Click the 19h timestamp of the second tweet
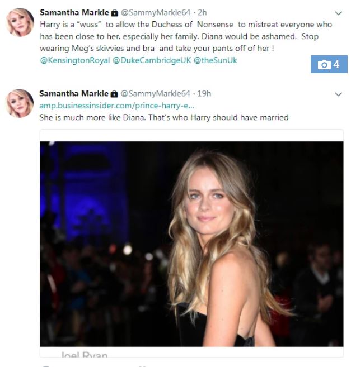 click(x=204, y=93)
